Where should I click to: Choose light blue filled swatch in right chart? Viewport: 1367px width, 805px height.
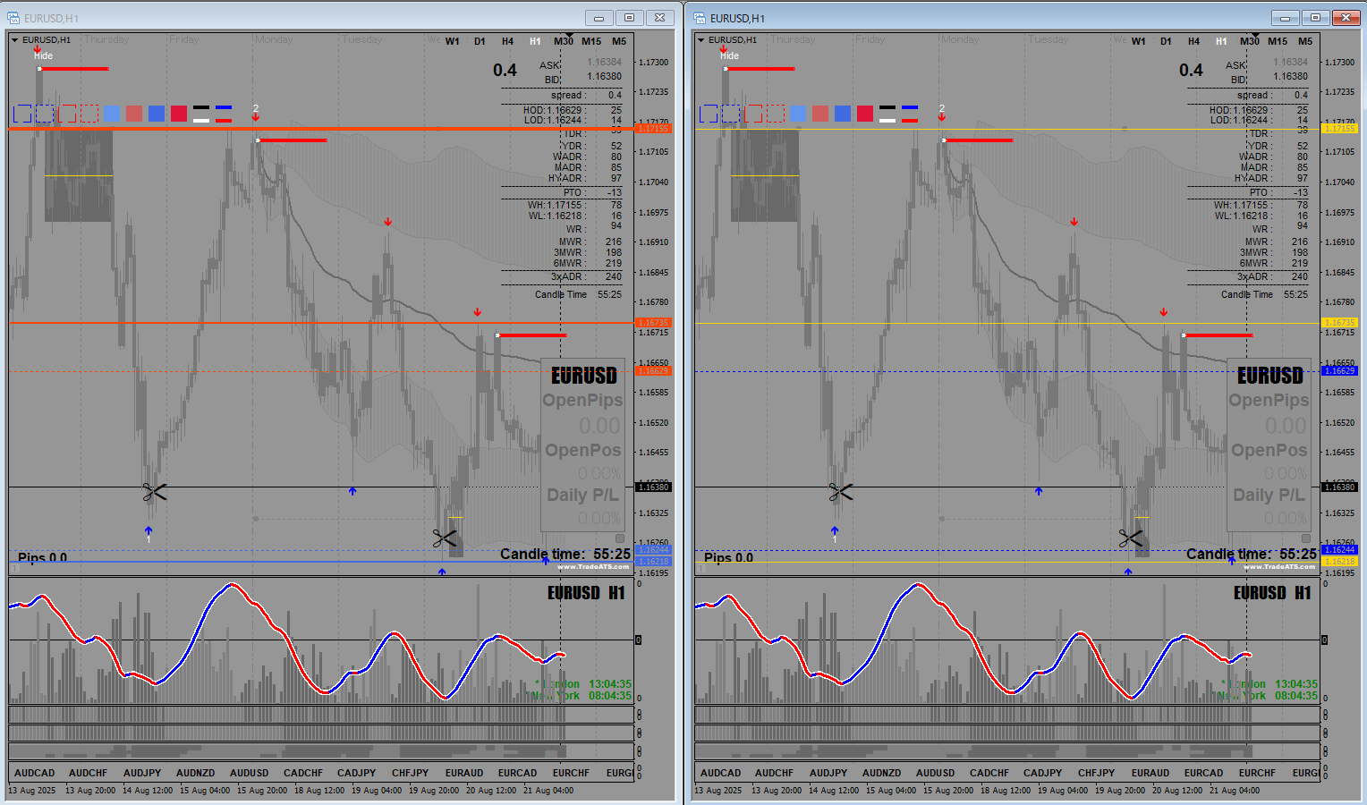click(798, 114)
